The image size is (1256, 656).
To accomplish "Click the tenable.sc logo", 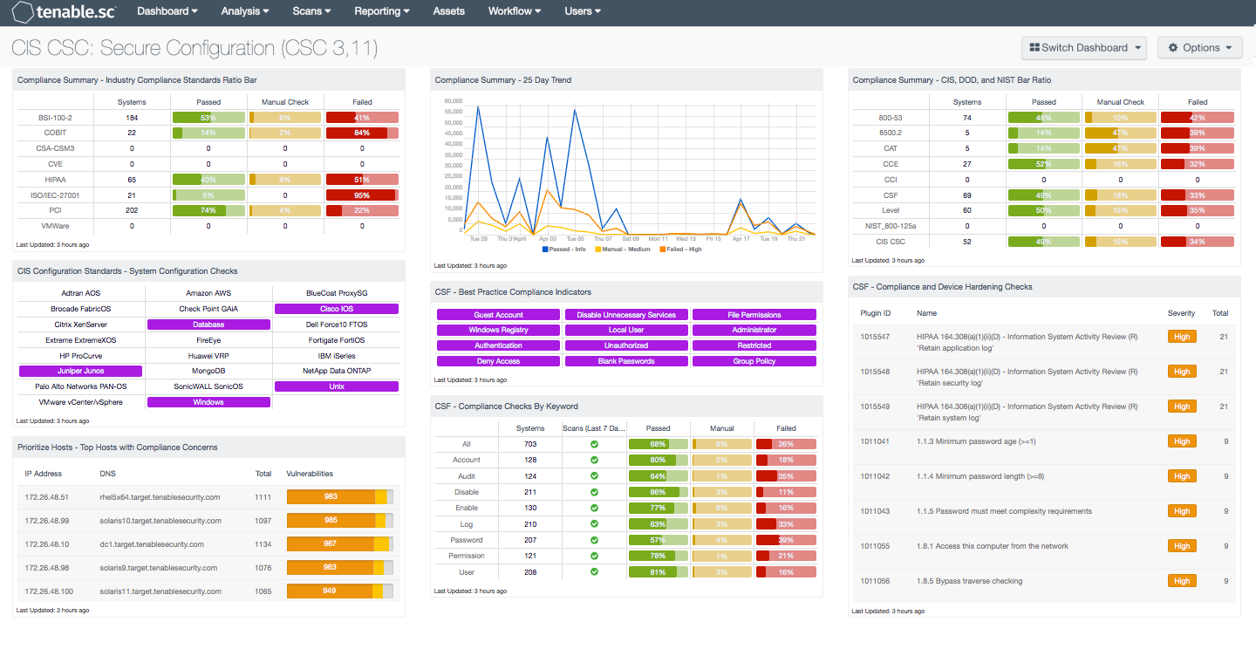I will [x=63, y=11].
